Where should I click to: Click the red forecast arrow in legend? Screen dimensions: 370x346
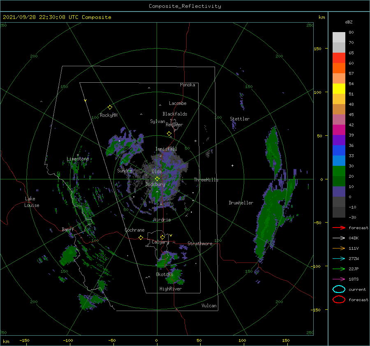[x=339, y=228]
